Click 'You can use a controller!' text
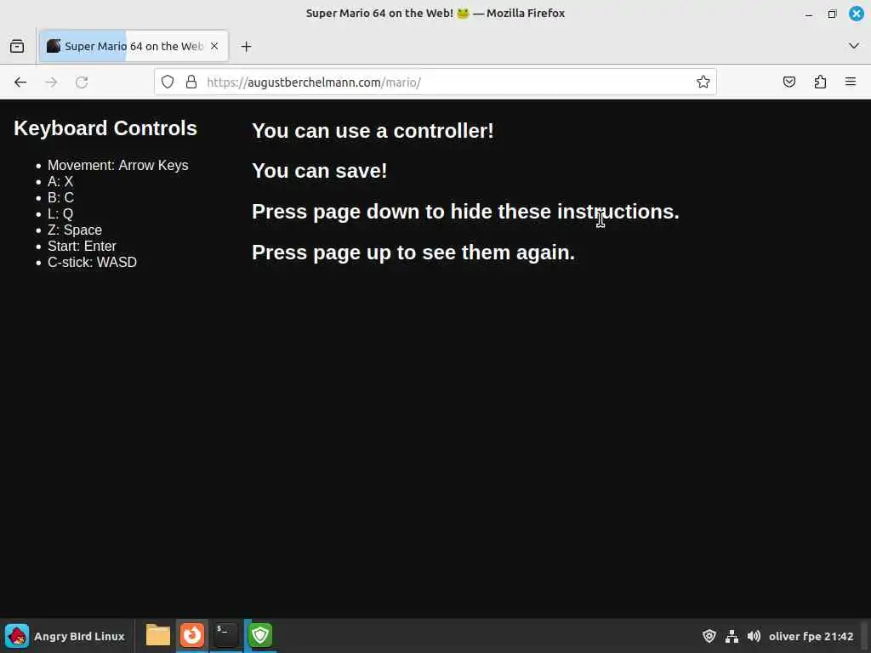Image resolution: width=871 pixels, height=653 pixels. tap(373, 131)
